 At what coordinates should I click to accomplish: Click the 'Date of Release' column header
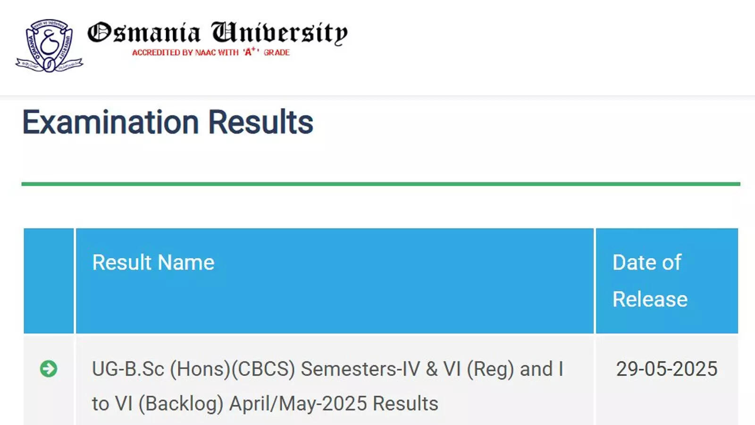coord(649,280)
